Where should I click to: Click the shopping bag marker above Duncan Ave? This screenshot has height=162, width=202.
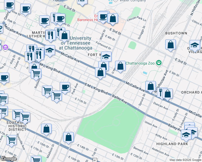(167, 94)
